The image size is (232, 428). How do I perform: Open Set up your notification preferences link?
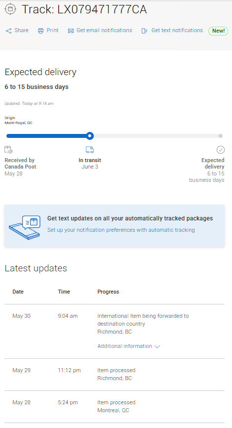121,230
